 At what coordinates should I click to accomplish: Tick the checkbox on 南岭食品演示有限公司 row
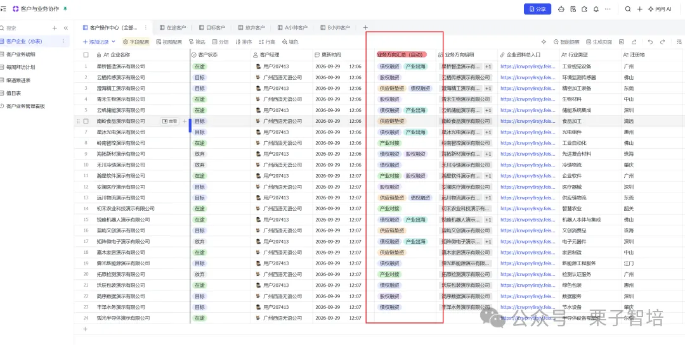click(x=86, y=122)
